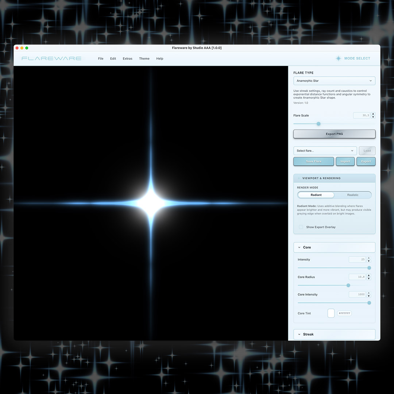The width and height of the screenshot is (394, 394).
Task: Collapse the Core section
Action: point(334,247)
